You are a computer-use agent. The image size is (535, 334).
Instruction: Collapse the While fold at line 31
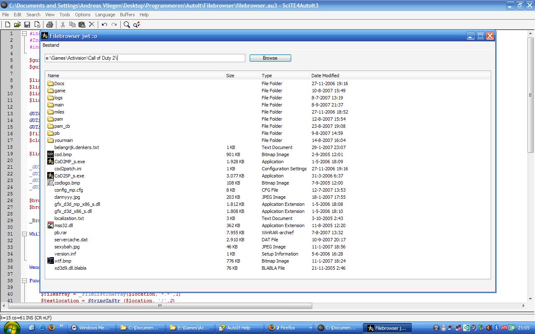point(24,234)
